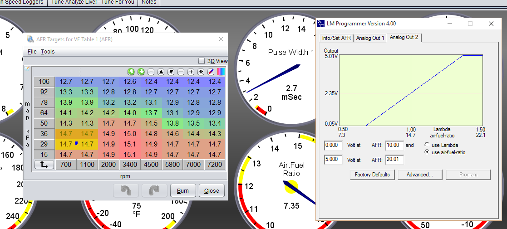Click the minus table tool
The height and width of the screenshot is (229, 507).
pos(181,72)
